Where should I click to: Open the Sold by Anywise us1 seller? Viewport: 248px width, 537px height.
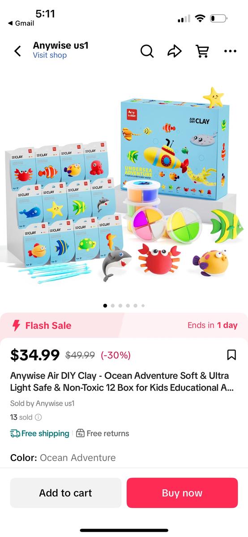coord(43,403)
